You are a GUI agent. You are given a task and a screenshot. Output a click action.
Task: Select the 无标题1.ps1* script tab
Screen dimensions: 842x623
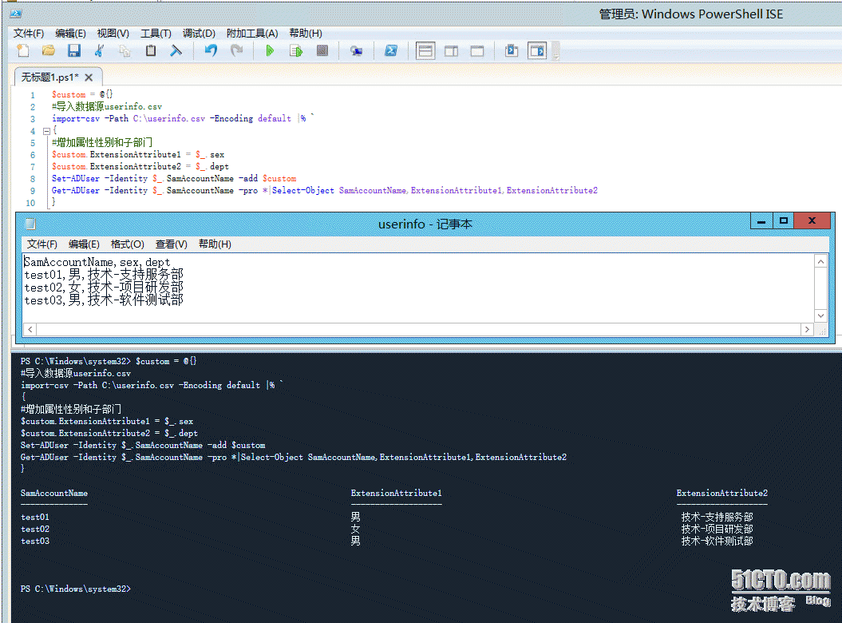(50, 77)
